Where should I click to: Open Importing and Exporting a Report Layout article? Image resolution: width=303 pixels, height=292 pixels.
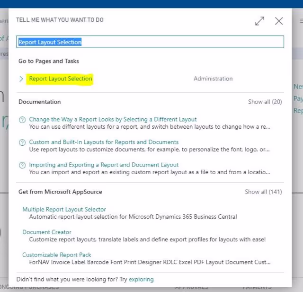(x=104, y=165)
